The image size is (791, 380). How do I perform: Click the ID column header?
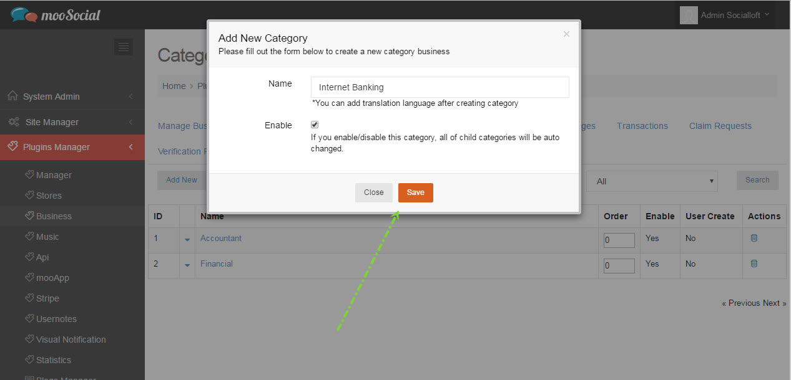click(x=158, y=216)
